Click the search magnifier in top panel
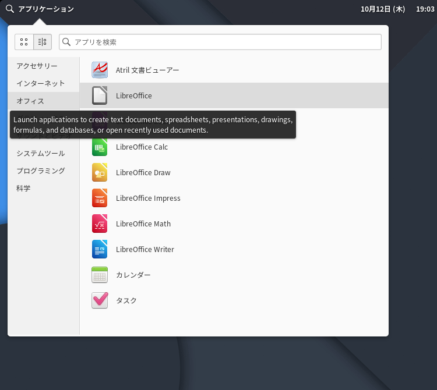The height and width of the screenshot is (390, 437). [10, 9]
